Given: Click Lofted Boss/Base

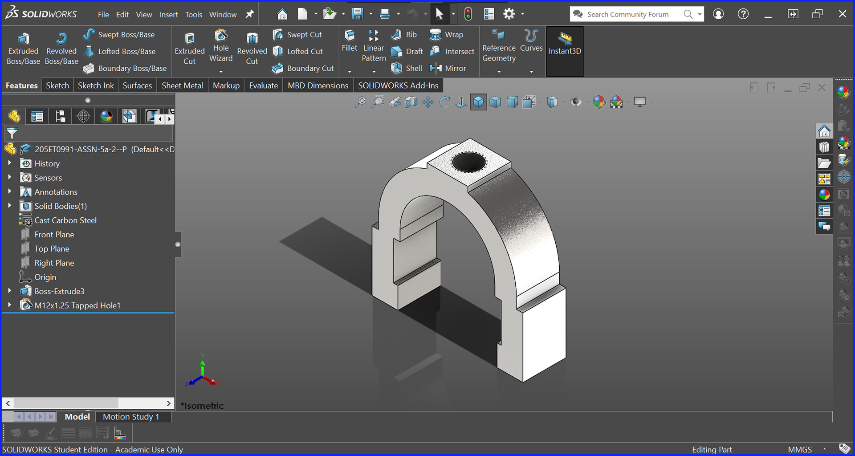Looking at the screenshot, I should [x=119, y=52].
